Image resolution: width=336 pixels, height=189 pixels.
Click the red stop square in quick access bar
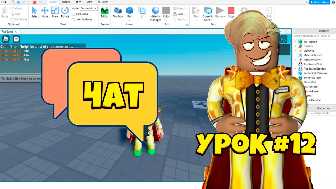35,2
